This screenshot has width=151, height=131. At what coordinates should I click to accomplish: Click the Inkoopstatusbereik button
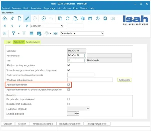(97, 124)
